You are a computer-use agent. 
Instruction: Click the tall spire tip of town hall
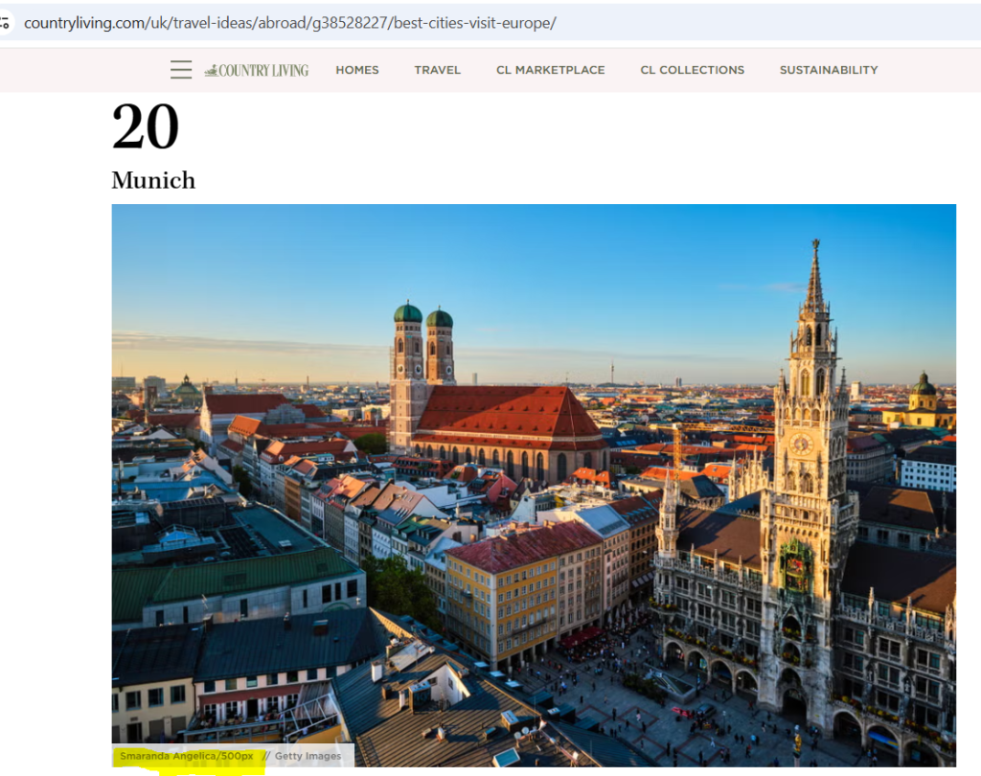click(x=815, y=251)
